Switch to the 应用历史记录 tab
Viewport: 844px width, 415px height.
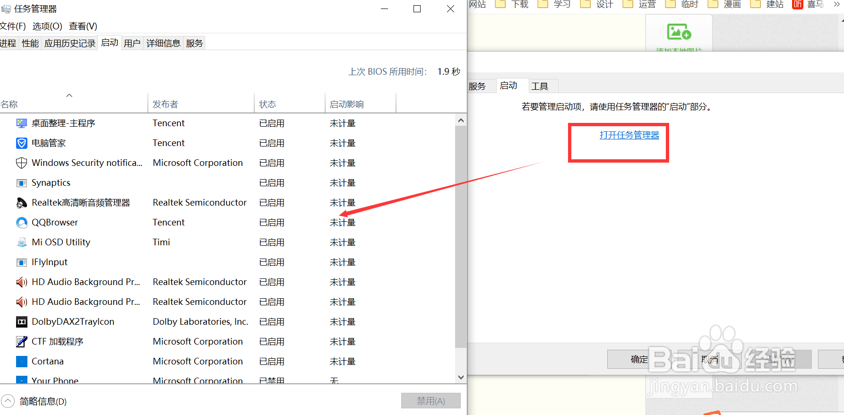[70, 43]
